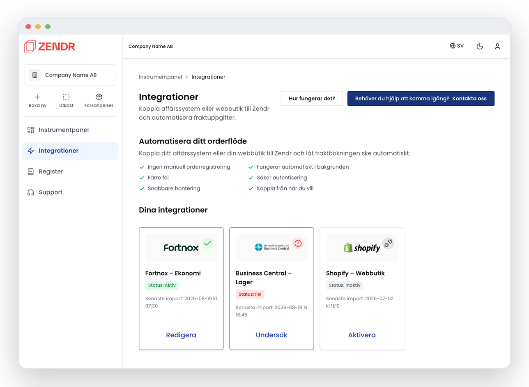The height and width of the screenshot is (387, 529).
Task: Click the Färre fel item
Action: 154,178
